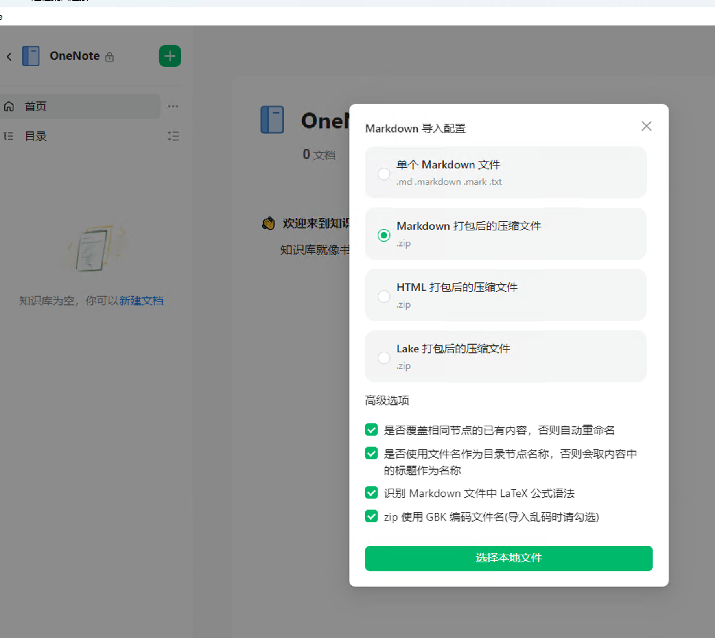This screenshot has width=715, height=638.
Task: Choose HTML 打包后的压缩文件 option
Action: [x=384, y=296]
